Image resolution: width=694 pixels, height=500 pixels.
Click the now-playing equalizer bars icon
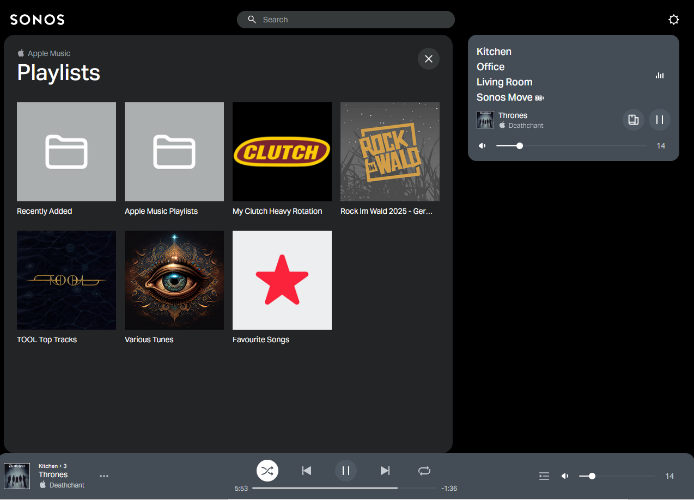coord(660,76)
